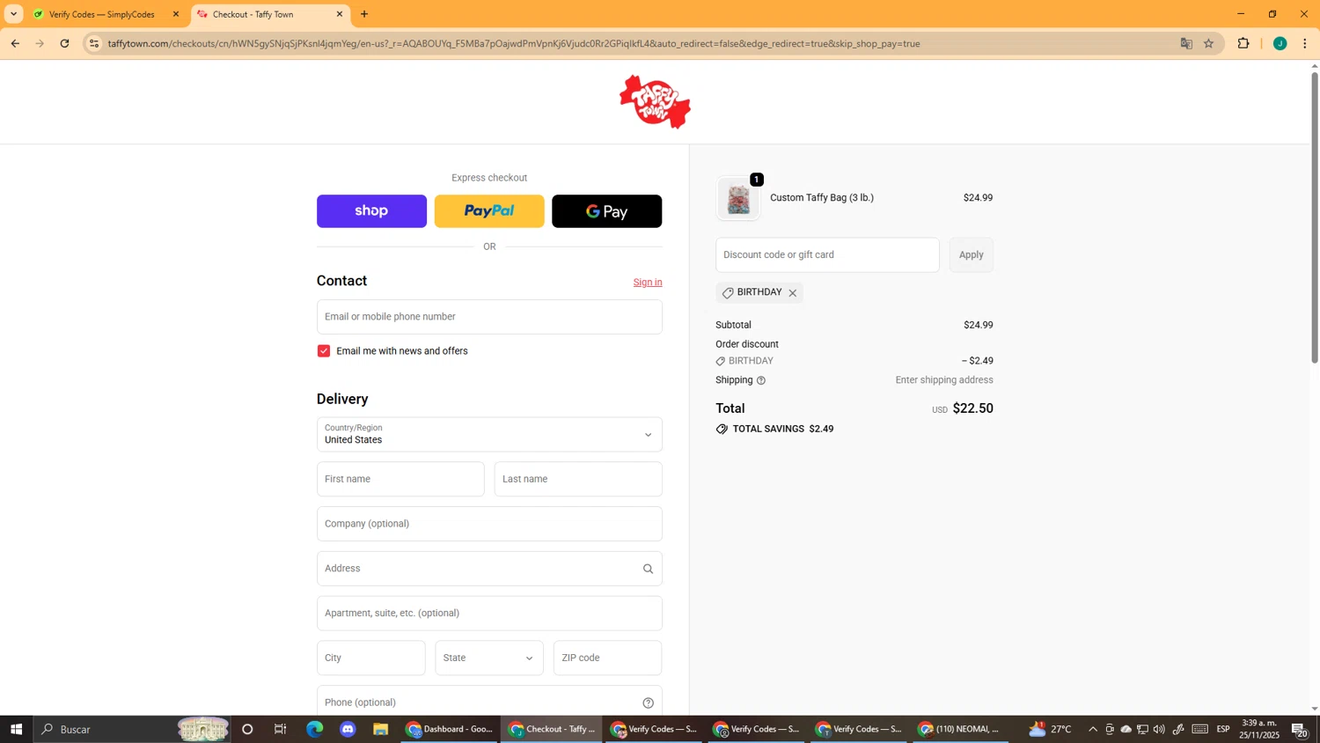Click the address search magnifier icon

coord(648,569)
